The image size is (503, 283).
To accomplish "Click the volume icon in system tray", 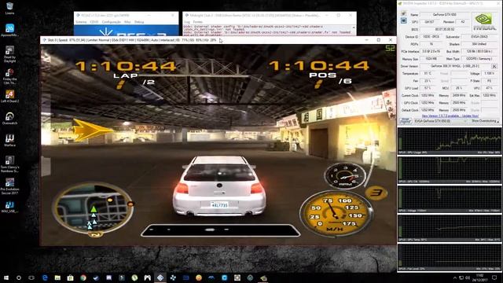I will coord(468,277).
